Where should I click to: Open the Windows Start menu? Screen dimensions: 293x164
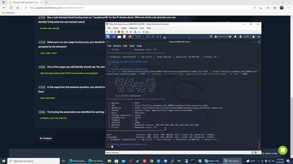(4, 161)
